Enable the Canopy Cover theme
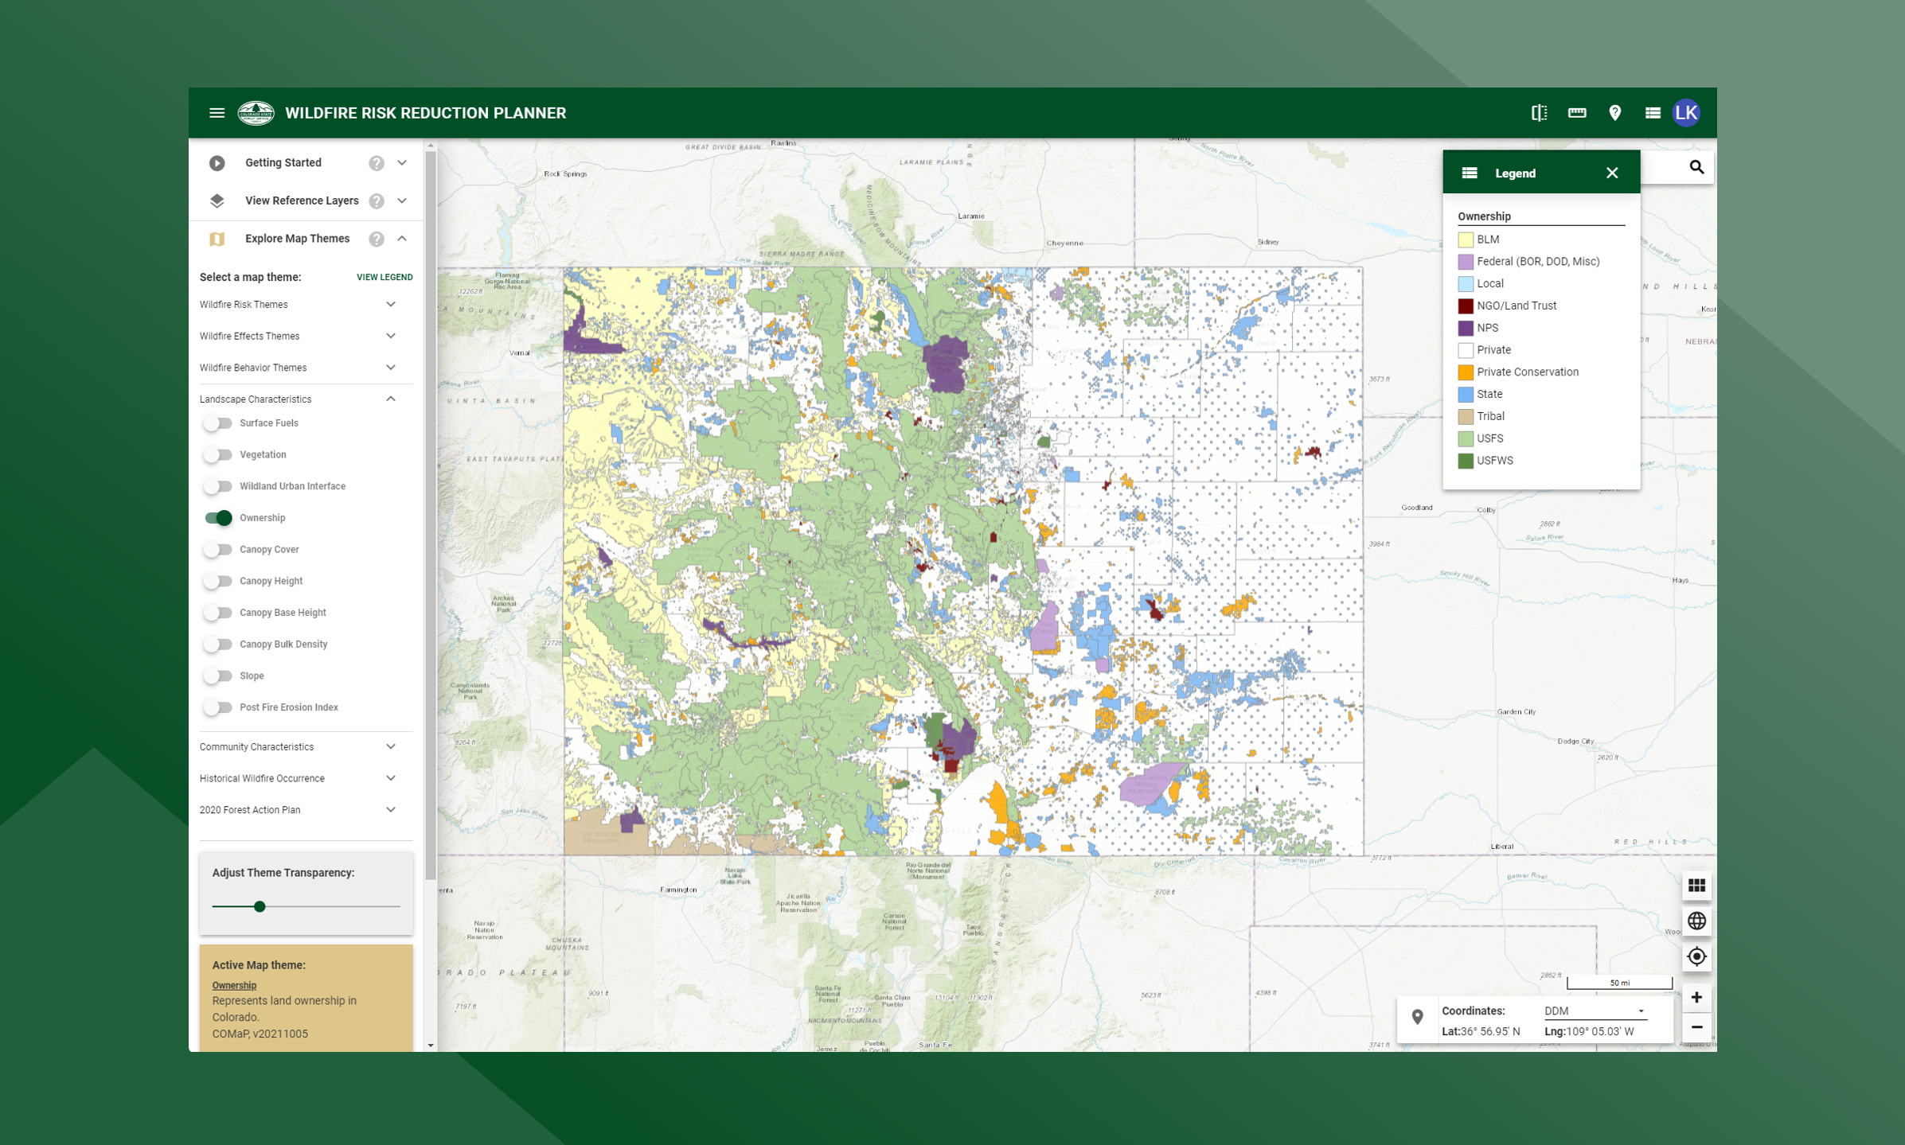Image resolution: width=1905 pixels, height=1145 pixels. pyautogui.click(x=217, y=550)
